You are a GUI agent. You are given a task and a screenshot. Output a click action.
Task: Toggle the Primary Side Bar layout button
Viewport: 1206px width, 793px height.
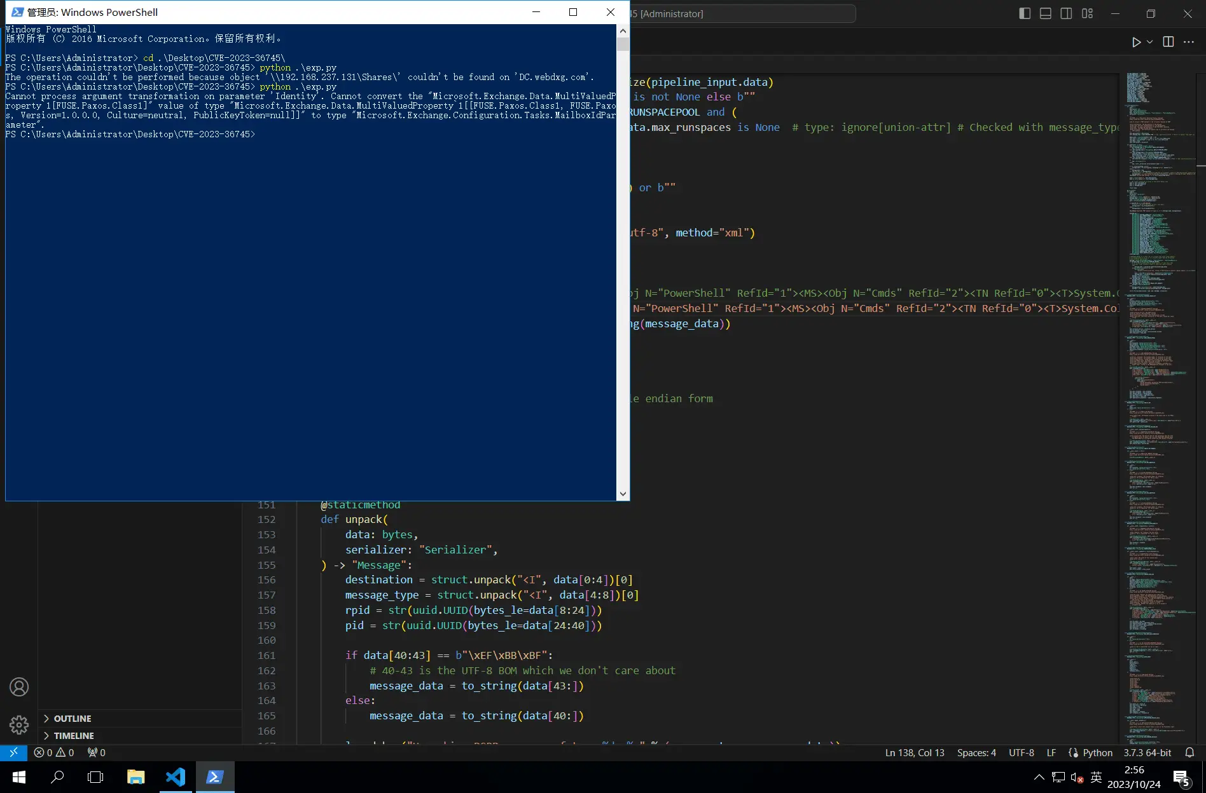tap(1025, 13)
